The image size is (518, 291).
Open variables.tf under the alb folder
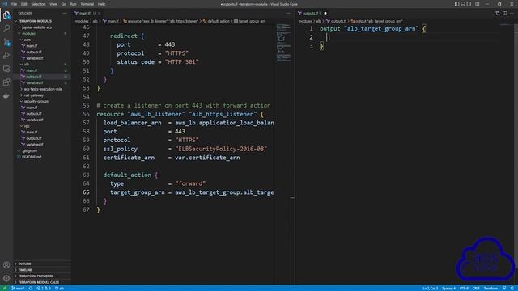point(34,82)
